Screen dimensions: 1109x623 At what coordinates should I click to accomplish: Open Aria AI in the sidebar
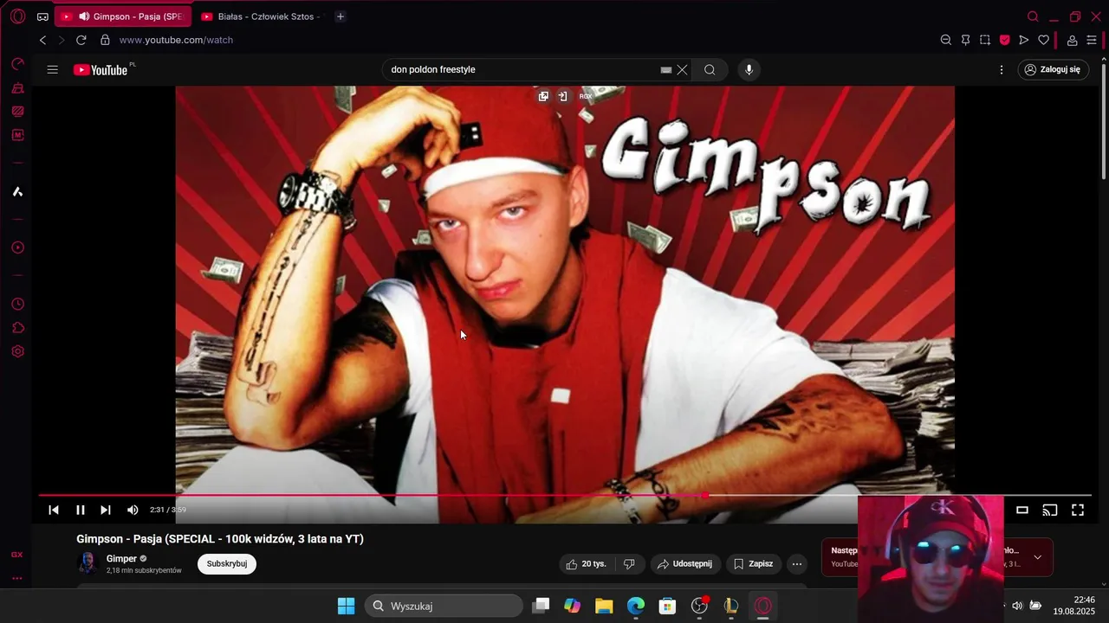(17, 191)
